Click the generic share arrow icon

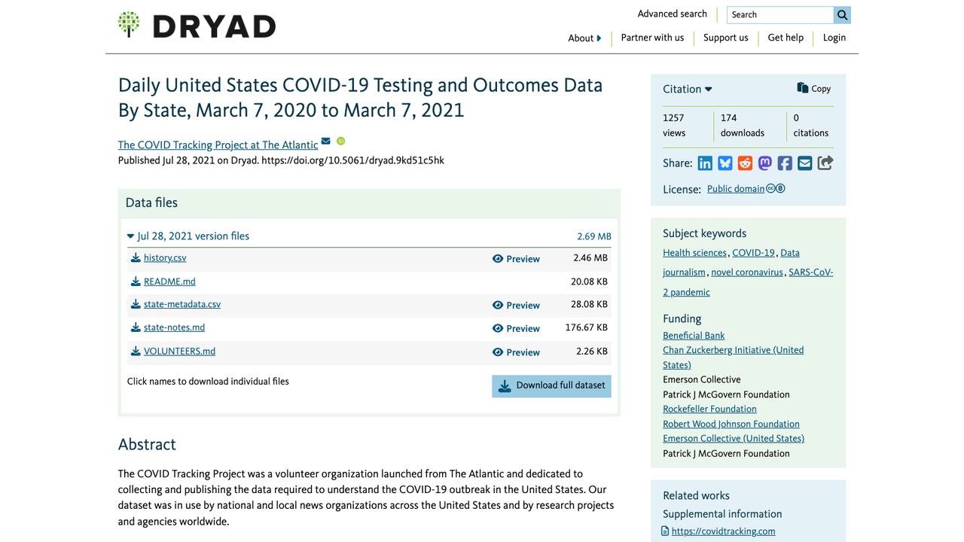[825, 163]
